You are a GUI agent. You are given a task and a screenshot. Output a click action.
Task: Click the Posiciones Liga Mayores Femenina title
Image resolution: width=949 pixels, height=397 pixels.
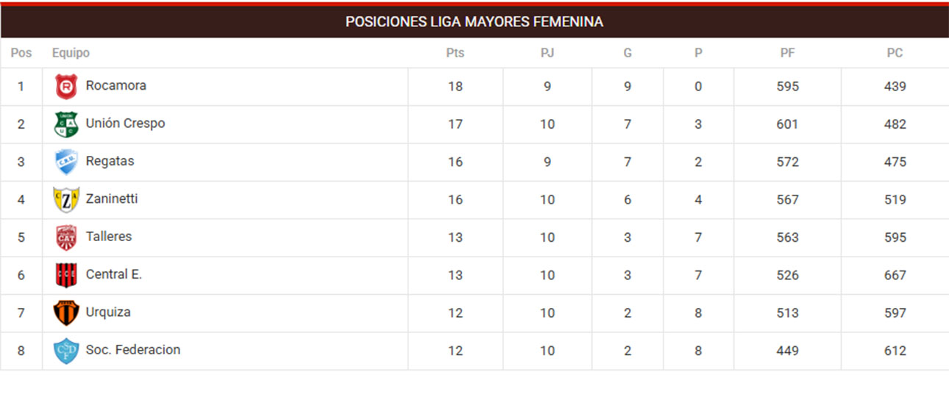[474, 22]
